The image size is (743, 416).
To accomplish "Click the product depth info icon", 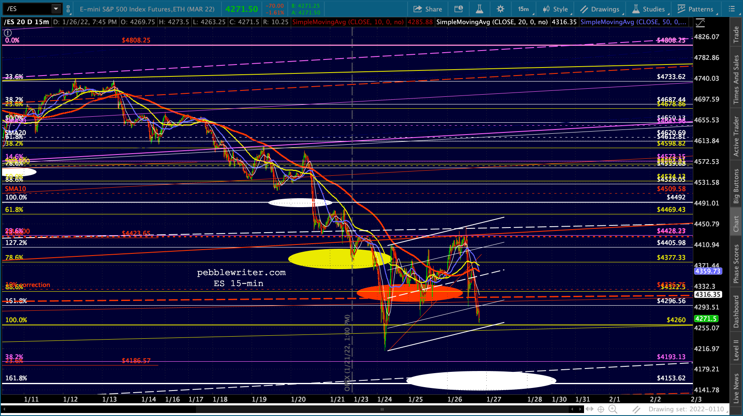I will (459, 9).
